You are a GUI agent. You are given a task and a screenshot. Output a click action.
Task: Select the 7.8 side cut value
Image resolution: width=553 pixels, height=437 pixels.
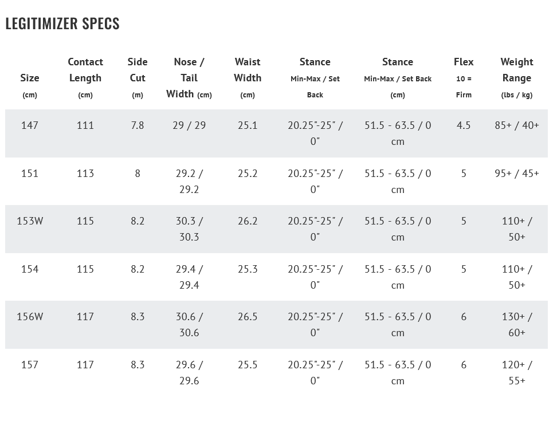138,125
